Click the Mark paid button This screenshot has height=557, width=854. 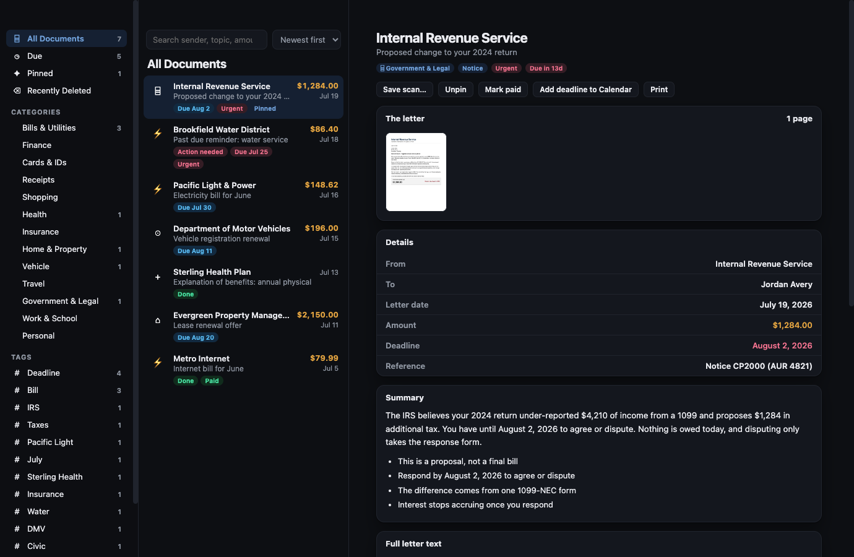pyautogui.click(x=503, y=89)
